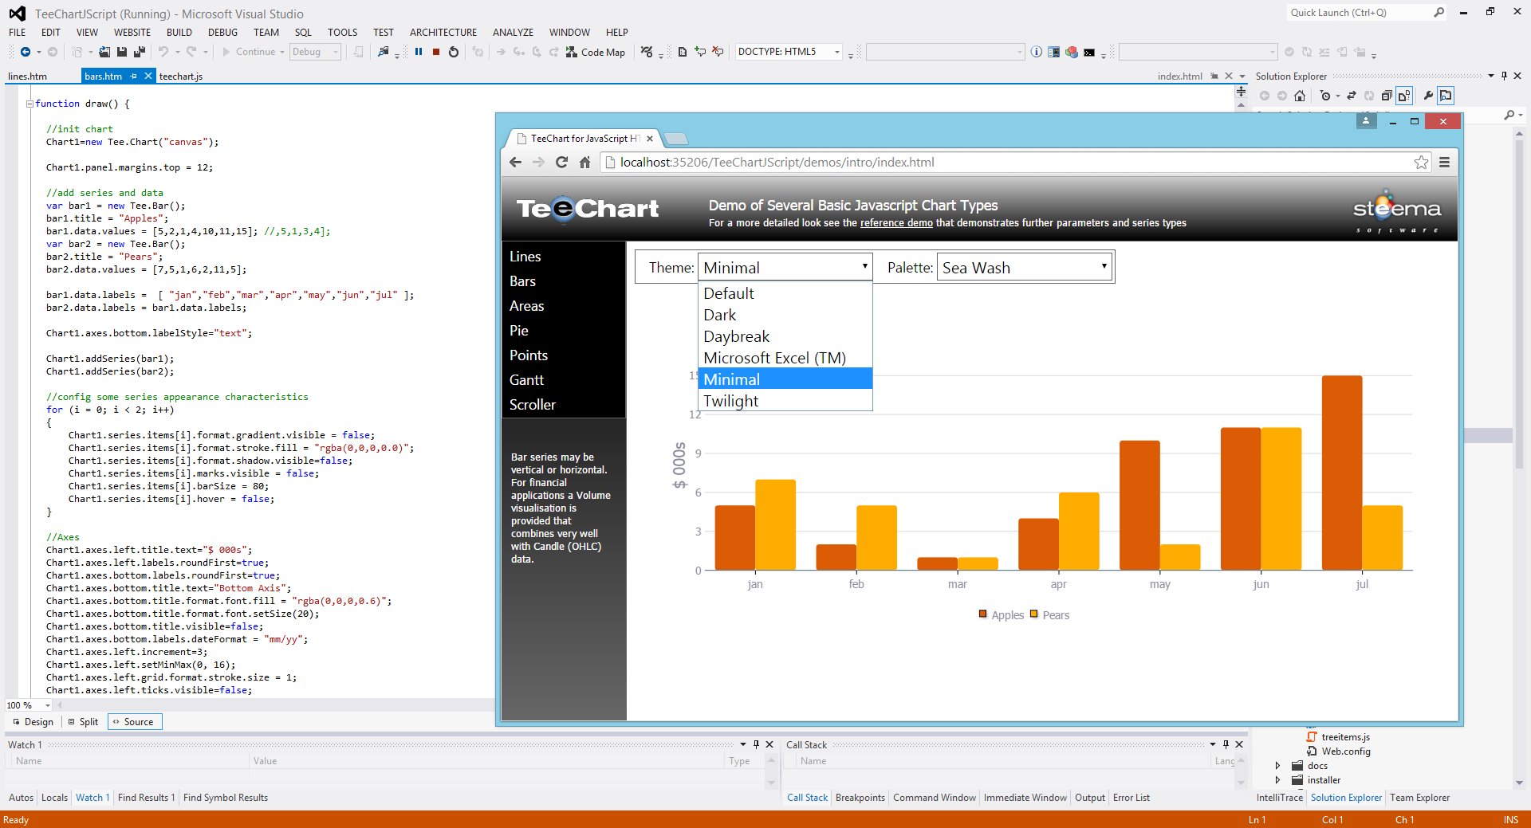Viewport: 1531px width, 828px height.
Task: Open the editor zoom 100 % dropdown
Action: 47,705
